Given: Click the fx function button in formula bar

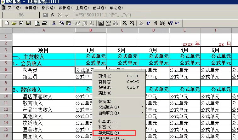Looking at the screenshot, I should (x=53, y=15).
